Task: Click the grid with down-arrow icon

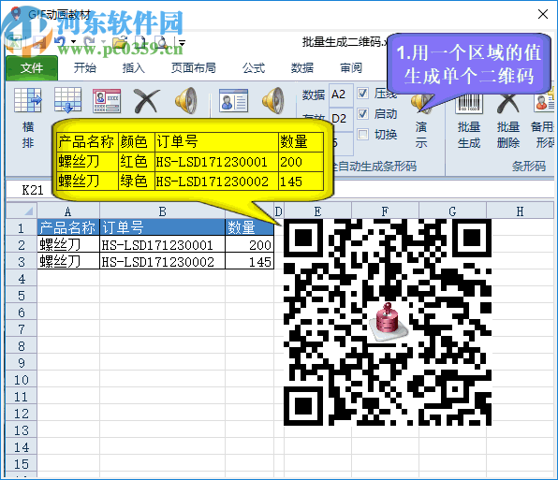Action: coord(67,100)
